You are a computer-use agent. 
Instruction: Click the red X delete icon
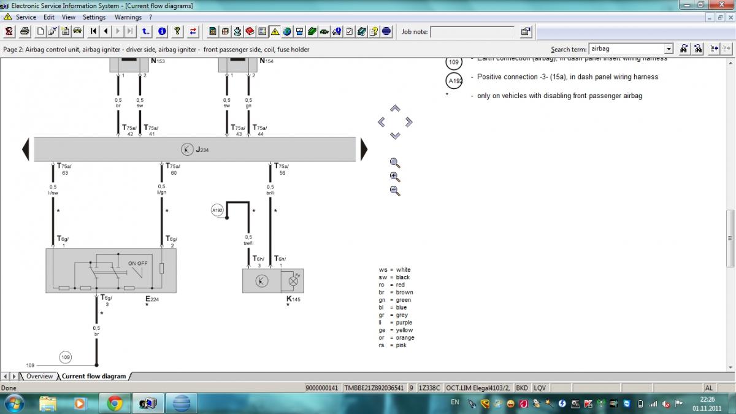point(9,31)
